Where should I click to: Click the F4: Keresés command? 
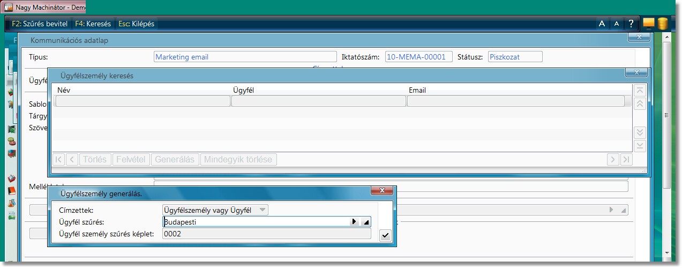pos(93,24)
